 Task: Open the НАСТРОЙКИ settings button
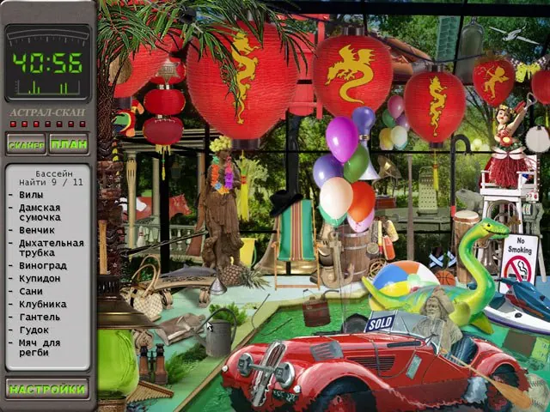point(47,389)
